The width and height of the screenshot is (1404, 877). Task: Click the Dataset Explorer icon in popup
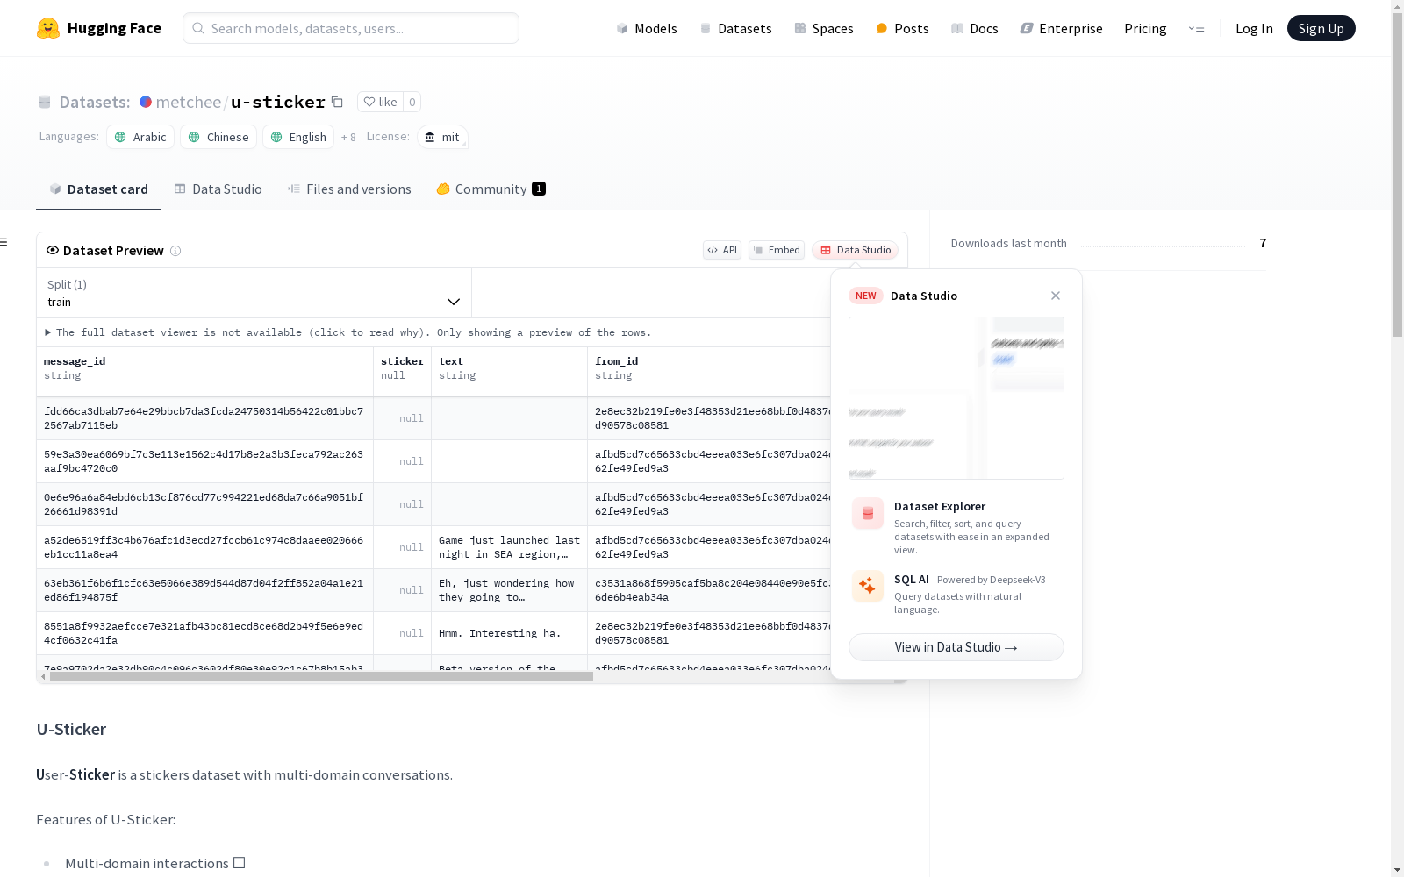coord(868,513)
